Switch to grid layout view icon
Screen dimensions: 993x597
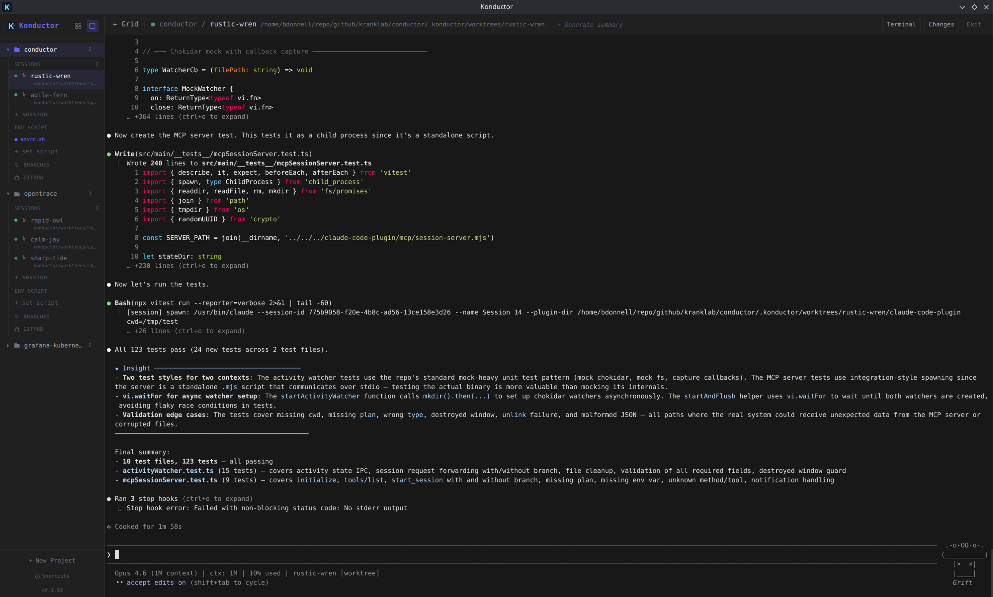(x=78, y=26)
